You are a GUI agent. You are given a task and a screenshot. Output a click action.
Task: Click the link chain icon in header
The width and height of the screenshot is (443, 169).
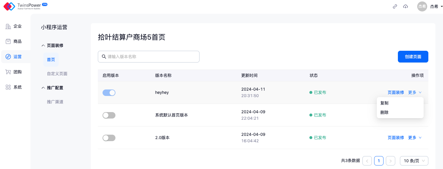click(395, 6)
